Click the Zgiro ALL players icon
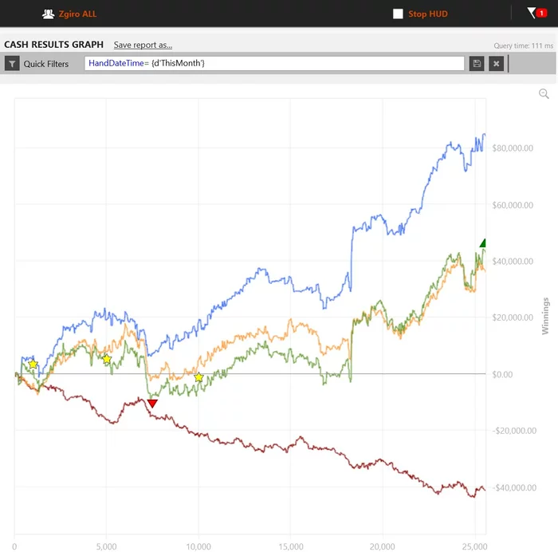The height and width of the screenshot is (552, 558). tap(48, 14)
